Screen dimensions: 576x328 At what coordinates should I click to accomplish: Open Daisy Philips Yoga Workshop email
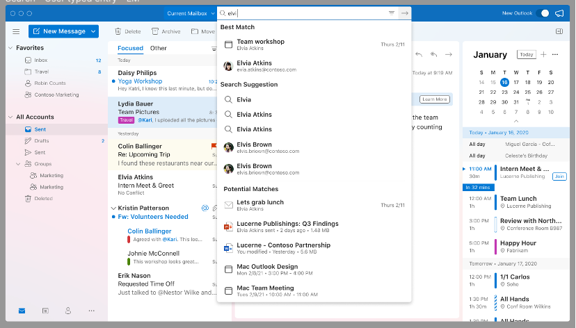pyautogui.click(x=163, y=81)
